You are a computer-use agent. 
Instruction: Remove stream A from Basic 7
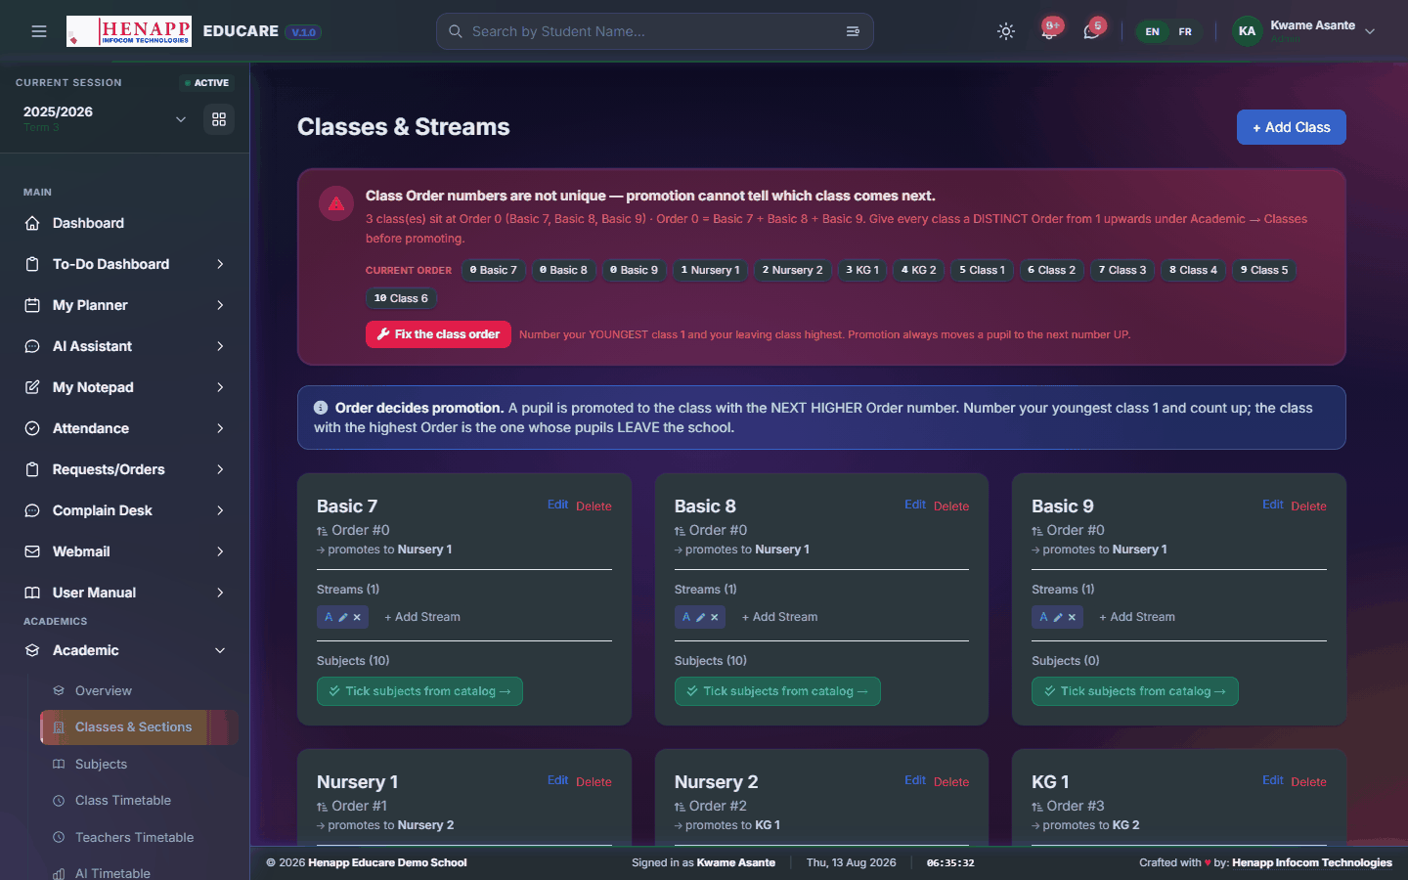(357, 617)
